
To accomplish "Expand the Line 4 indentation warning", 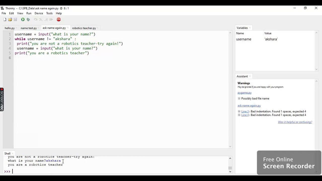I will click(239, 115).
